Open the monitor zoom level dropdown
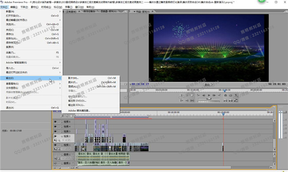The height and width of the screenshot is (172, 288). tap(209, 85)
